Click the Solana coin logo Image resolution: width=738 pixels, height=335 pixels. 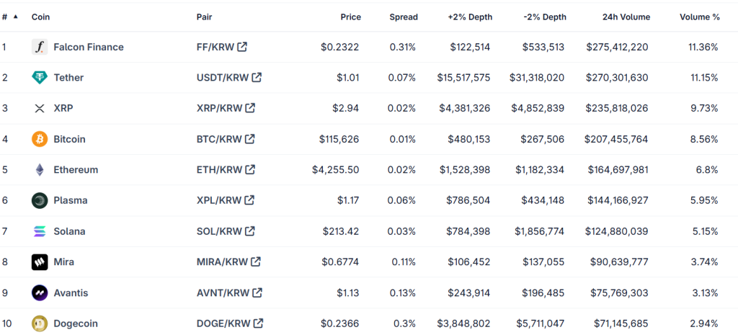40,231
